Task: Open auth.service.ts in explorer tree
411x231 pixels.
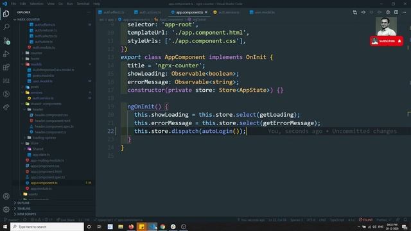Action: coord(43,98)
